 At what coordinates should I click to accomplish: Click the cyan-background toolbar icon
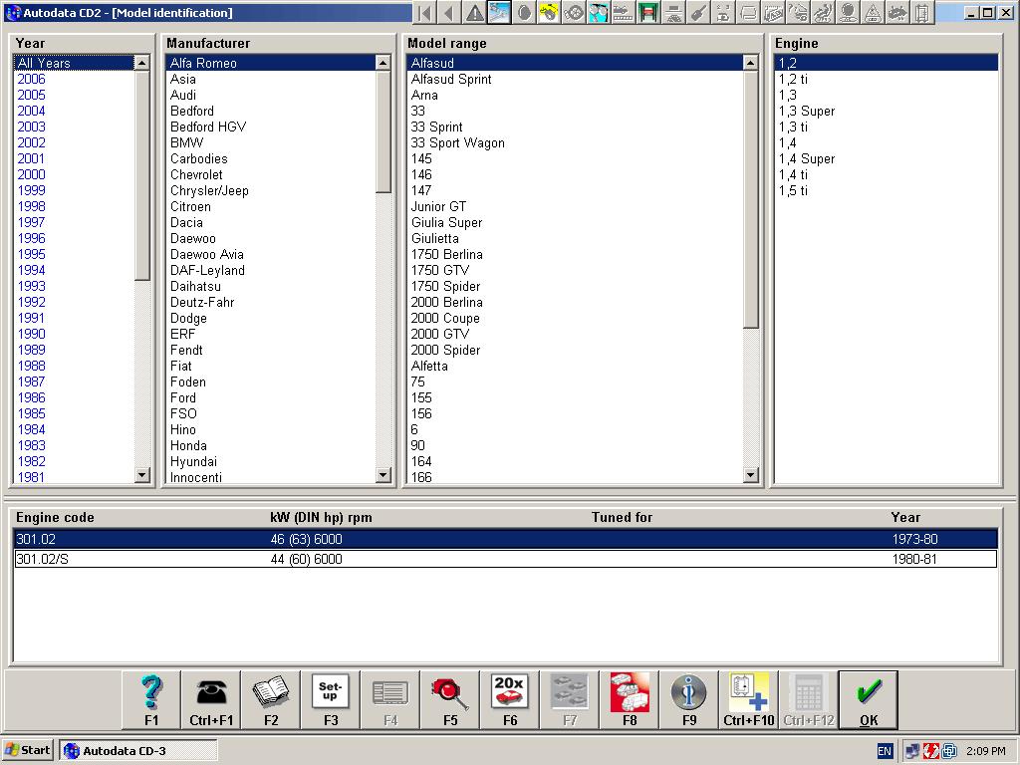pos(599,12)
